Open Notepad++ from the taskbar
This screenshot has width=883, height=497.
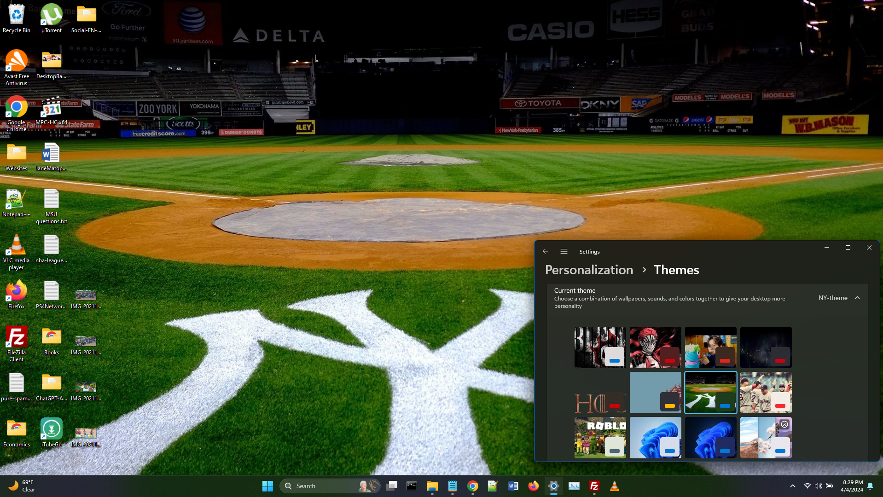click(493, 486)
